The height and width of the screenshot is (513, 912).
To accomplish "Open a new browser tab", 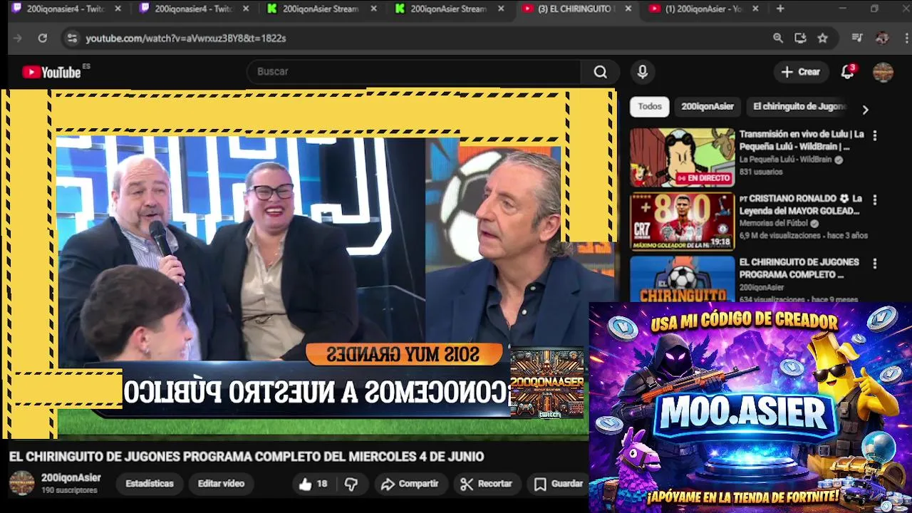I will click(780, 9).
